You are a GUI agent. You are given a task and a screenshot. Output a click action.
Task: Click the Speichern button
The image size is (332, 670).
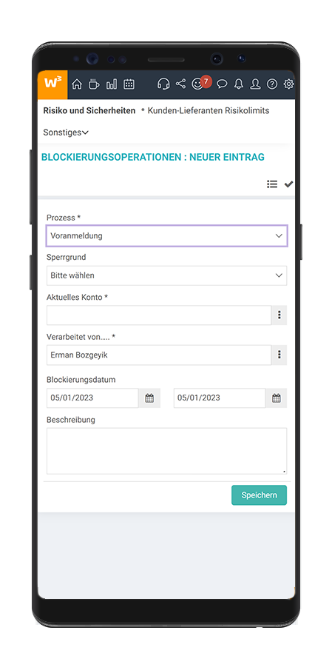point(259,495)
